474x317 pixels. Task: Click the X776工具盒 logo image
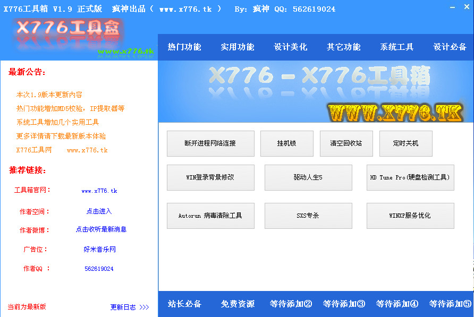tap(67, 35)
